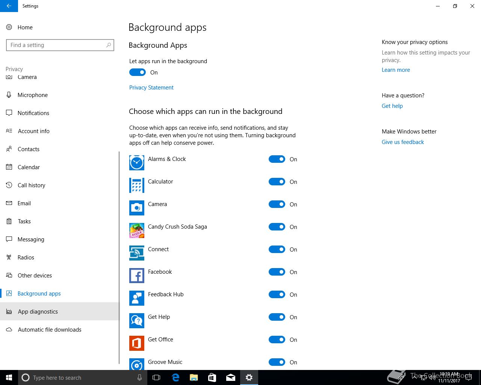
Task: Switch off the Connect app toggle
Action: [x=277, y=249]
